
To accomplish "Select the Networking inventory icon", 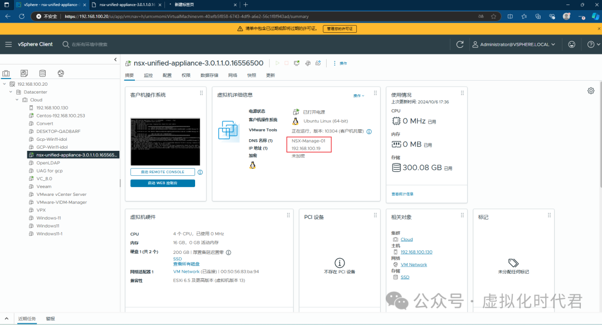I will coord(61,73).
